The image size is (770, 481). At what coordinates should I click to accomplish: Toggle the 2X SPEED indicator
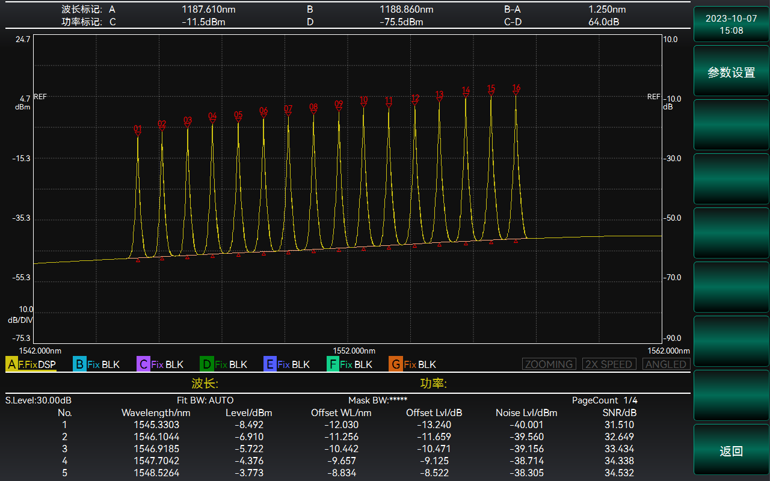pos(609,364)
